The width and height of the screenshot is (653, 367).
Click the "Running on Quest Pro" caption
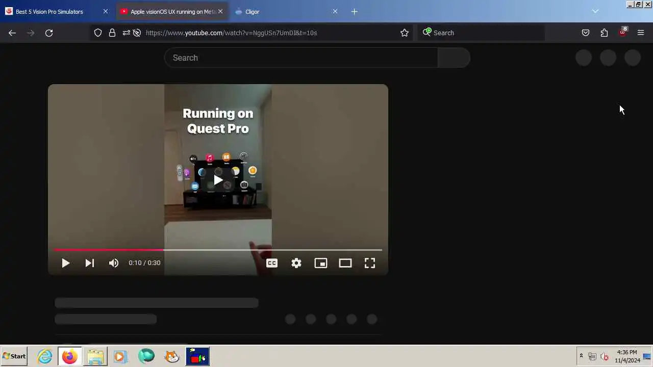218,121
